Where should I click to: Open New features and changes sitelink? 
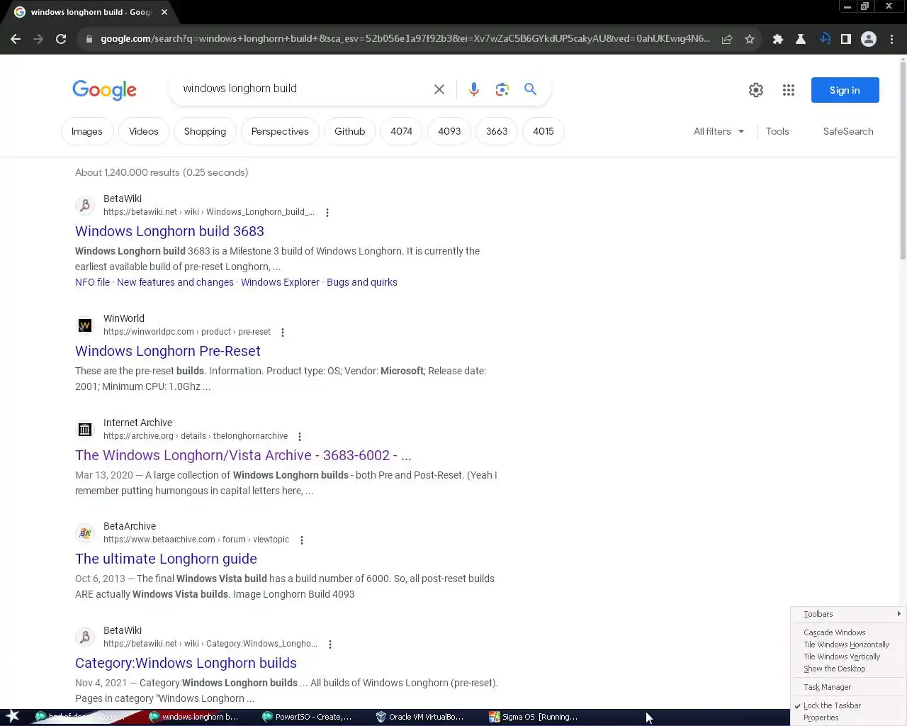(x=175, y=282)
